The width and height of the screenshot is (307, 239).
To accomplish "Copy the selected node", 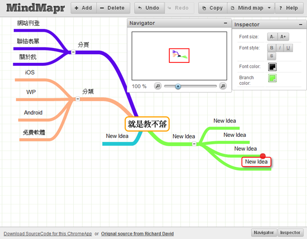I will (213, 8).
